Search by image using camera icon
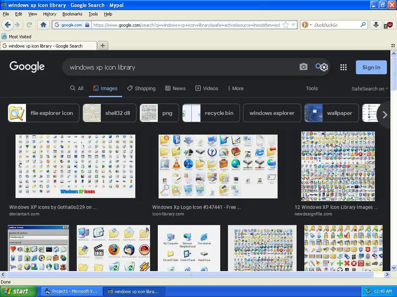The image size is (397, 297). pyautogui.click(x=303, y=67)
